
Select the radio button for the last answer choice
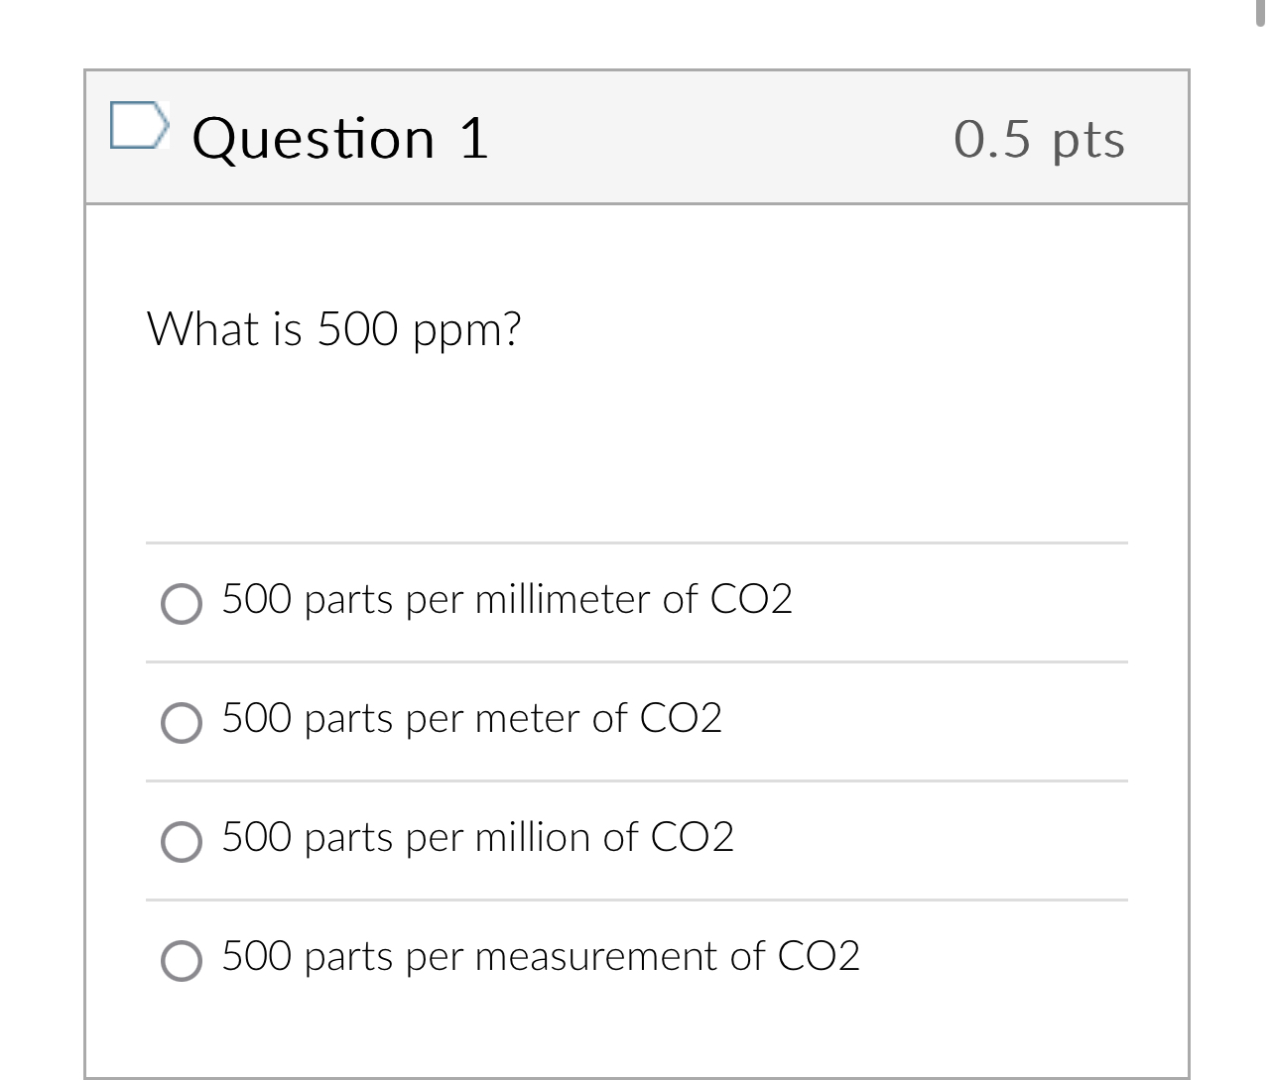point(182,961)
